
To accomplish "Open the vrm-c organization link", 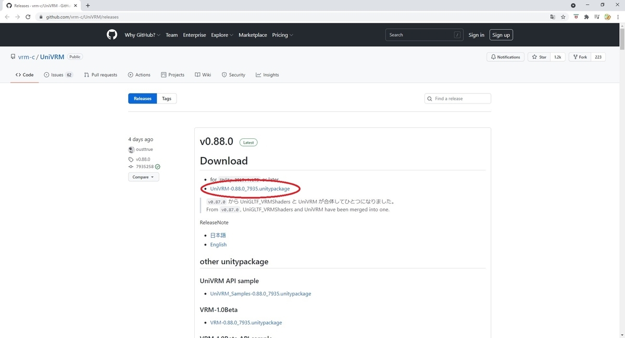I will (x=26, y=57).
